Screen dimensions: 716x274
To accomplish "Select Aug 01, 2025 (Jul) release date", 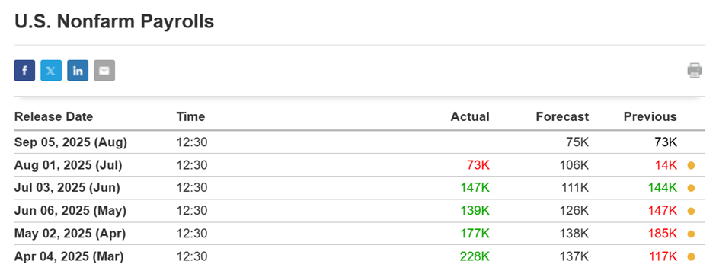I will click(x=69, y=165).
